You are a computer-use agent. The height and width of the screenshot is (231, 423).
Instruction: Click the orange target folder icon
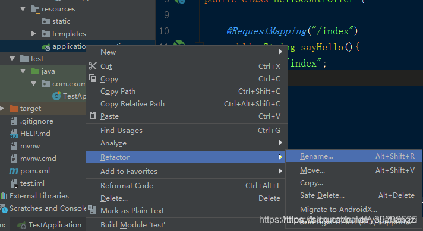pyautogui.click(x=14, y=108)
